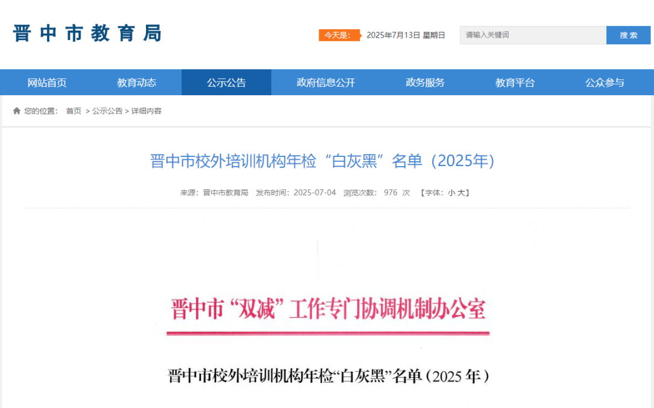Screen dimensions: 654x408
Task: Set the font size to 小
Action: tap(451, 193)
